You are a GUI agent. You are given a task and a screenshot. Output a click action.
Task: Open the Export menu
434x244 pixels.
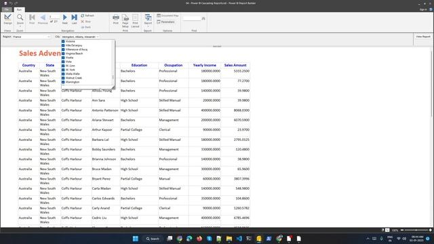pyautogui.click(x=148, y=20)
